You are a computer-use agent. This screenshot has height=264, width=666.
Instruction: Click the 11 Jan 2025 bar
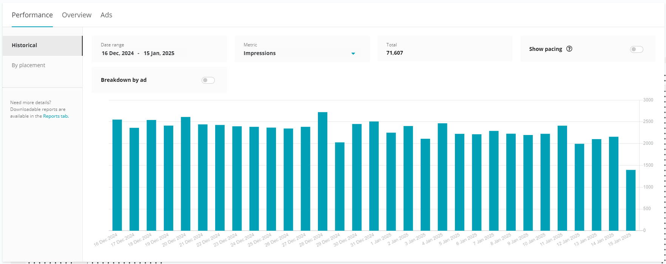[562, 178]
